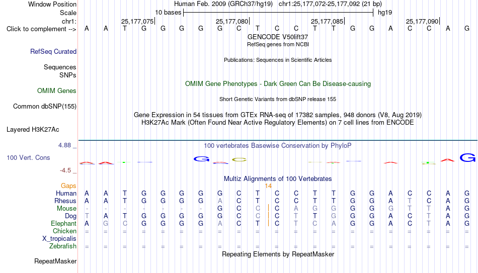Image resolution: width=478 pixels, height=273 pixels.
Task: Select the Rhesus species row label
Action: [65, 201]
